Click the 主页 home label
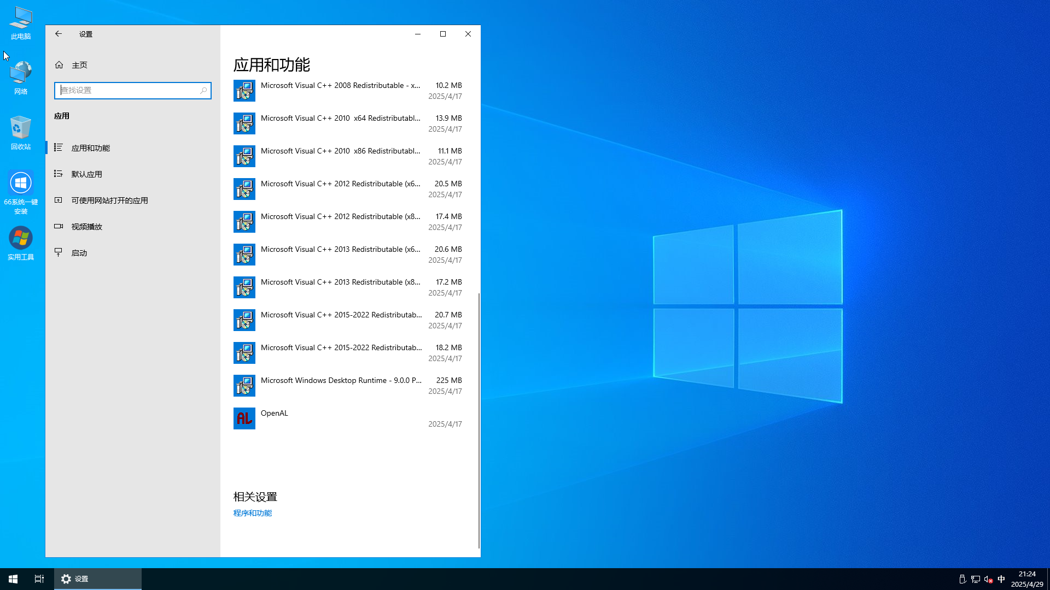 tap(79, 65)
